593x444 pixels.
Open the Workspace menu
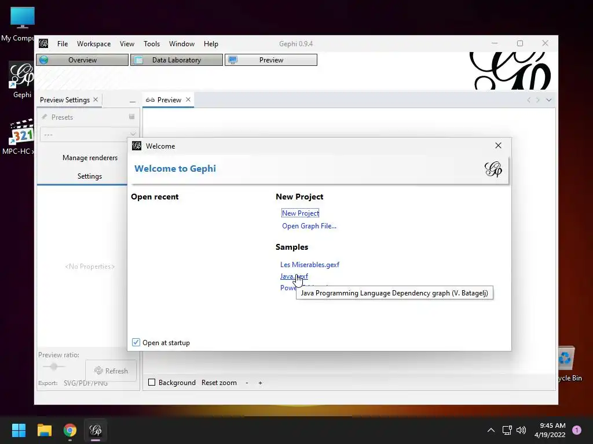pos(94,44)
